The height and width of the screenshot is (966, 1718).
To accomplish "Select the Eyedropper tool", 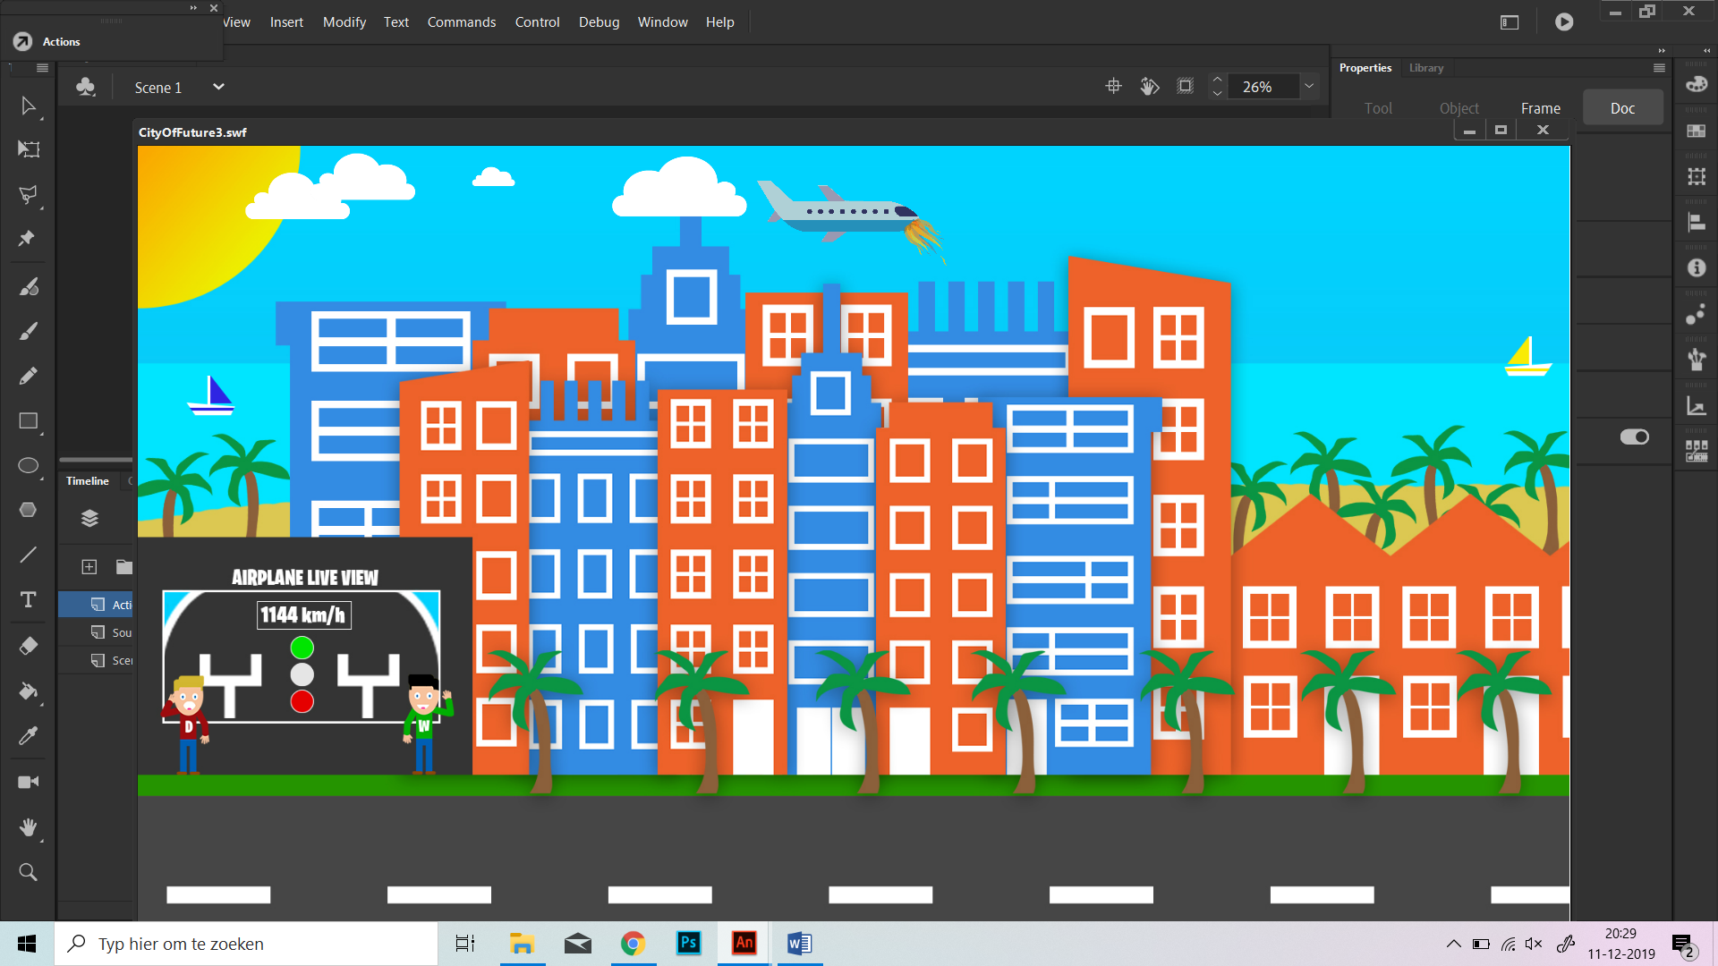I will coord(29,735).
